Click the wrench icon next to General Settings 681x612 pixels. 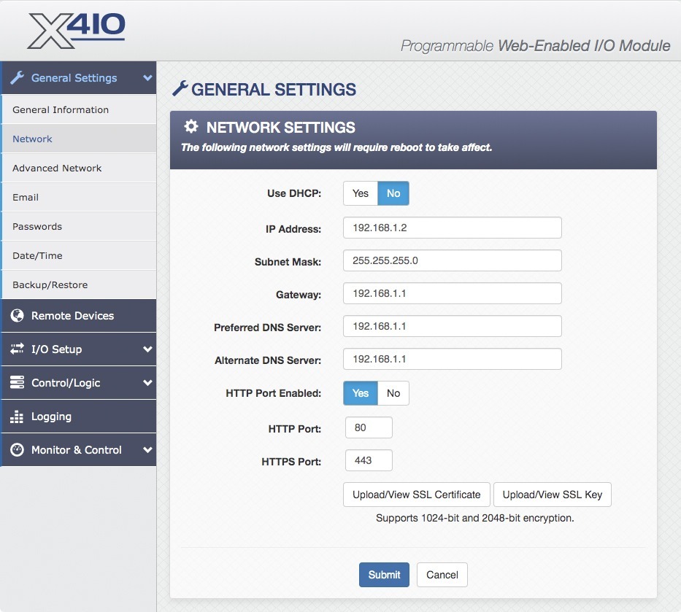[x=18, y=77]
